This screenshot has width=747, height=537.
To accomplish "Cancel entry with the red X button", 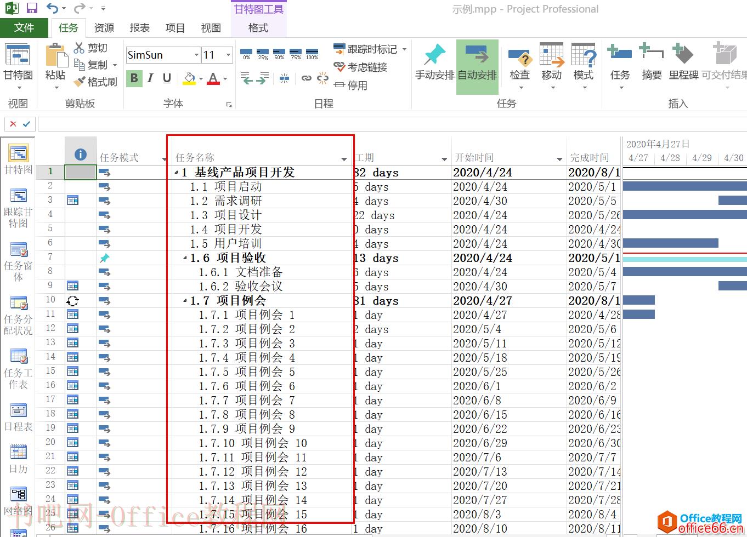I will [x=13, y=124].
